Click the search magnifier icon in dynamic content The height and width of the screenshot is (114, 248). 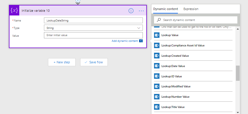click(x=159, y=20)
